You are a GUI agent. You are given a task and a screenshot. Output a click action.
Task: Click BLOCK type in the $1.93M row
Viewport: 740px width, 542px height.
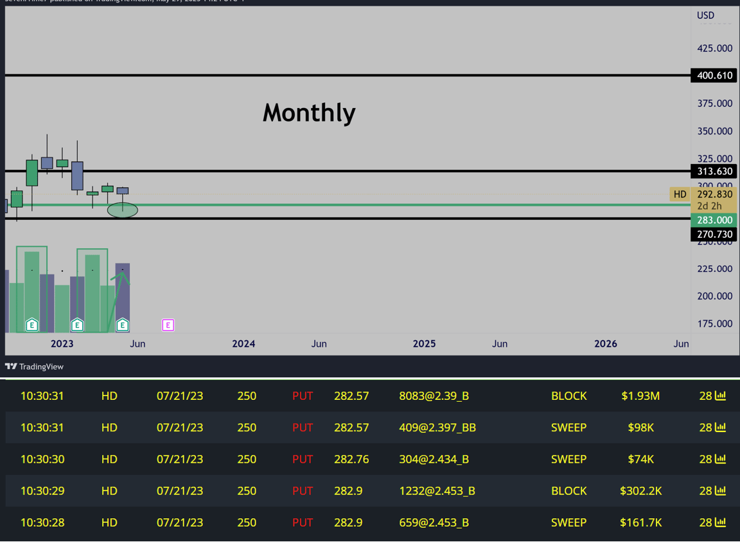(x=568, y=395)
